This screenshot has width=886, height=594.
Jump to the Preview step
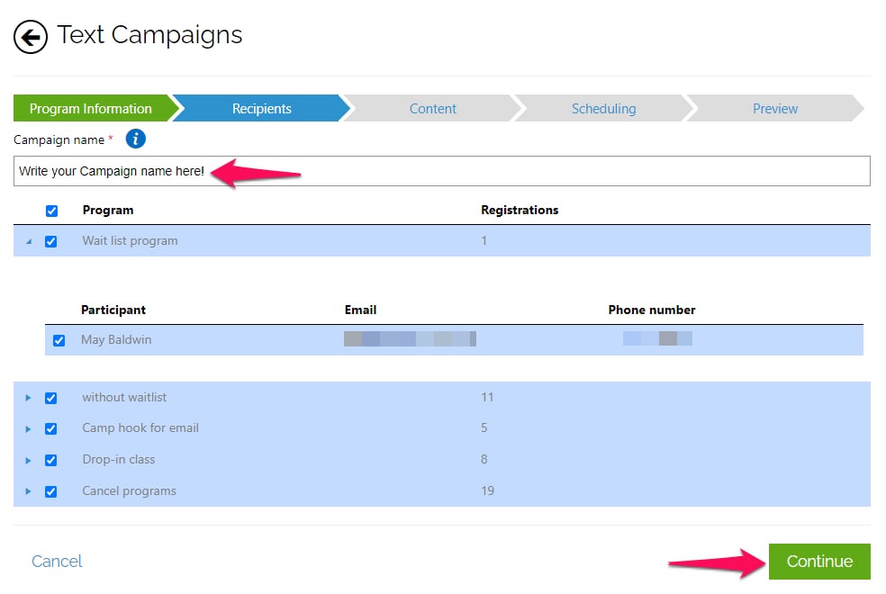[774, 109]
